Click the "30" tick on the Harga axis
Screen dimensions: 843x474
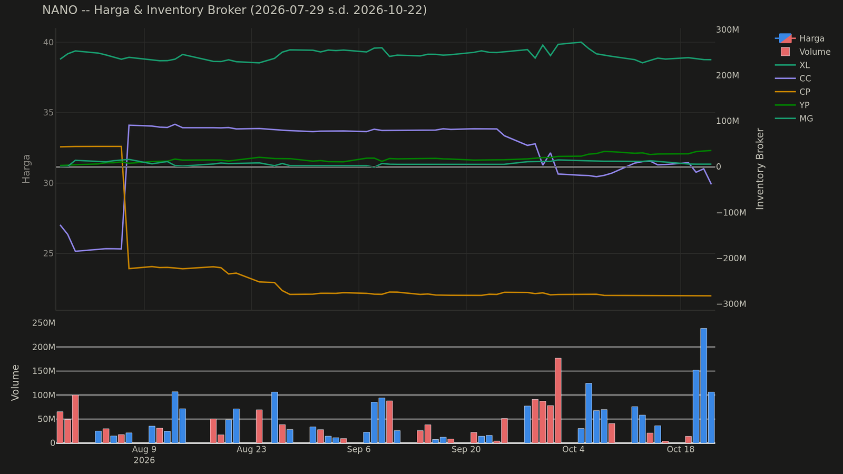tap(48, 183)
